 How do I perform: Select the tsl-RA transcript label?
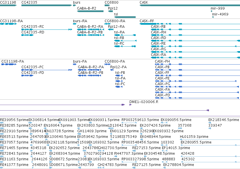pyautogui.click(x=119, y=32)
